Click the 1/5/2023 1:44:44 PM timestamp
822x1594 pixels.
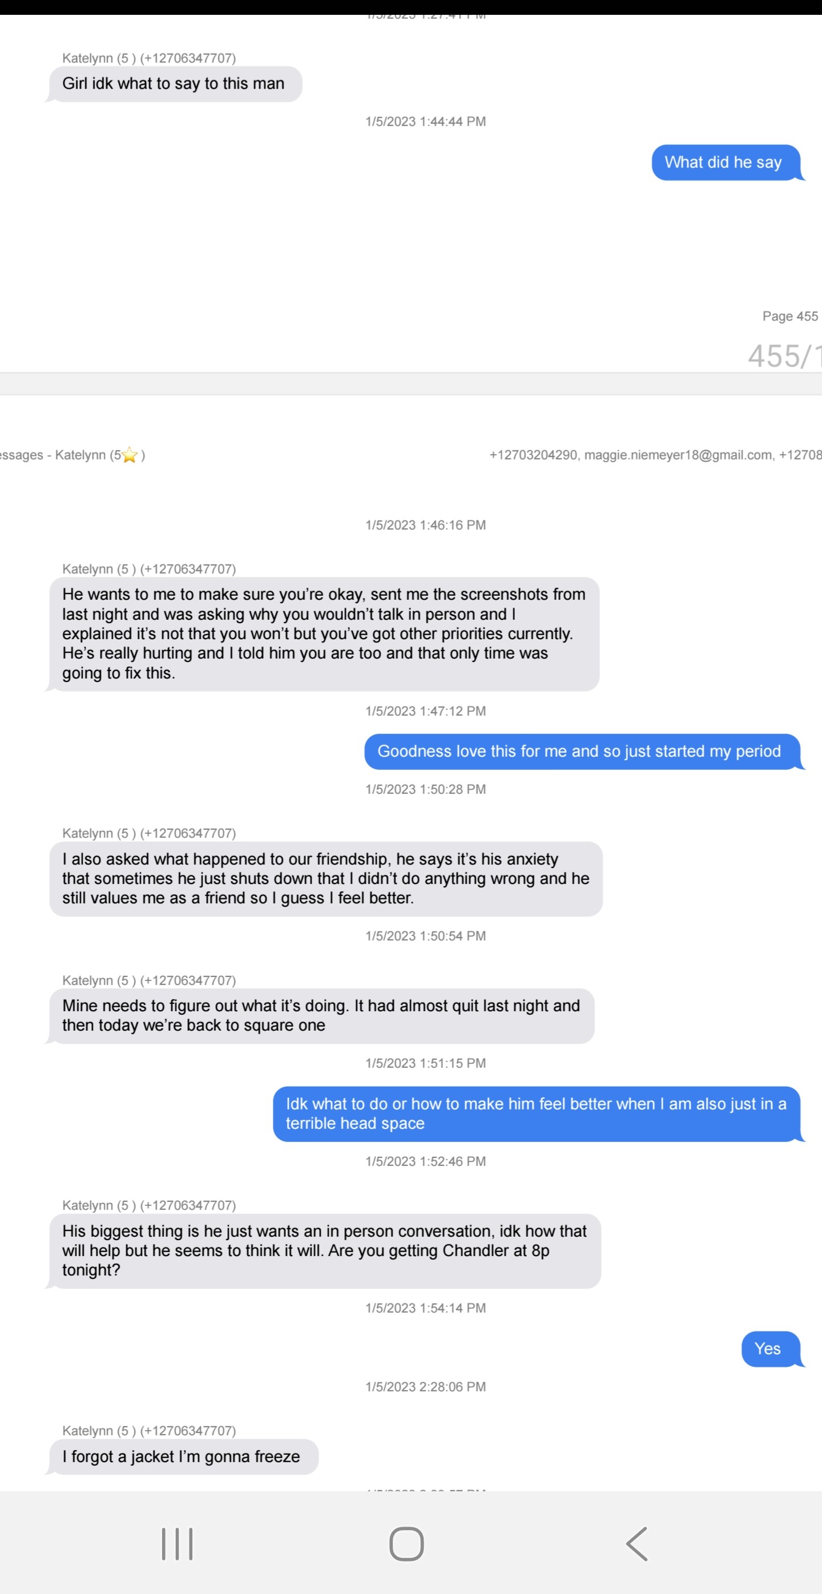pyautogui.click(x=425, y=122)
